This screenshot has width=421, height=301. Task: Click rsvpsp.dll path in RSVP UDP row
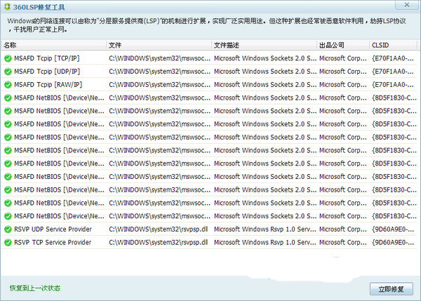click(x=159, y=229)
